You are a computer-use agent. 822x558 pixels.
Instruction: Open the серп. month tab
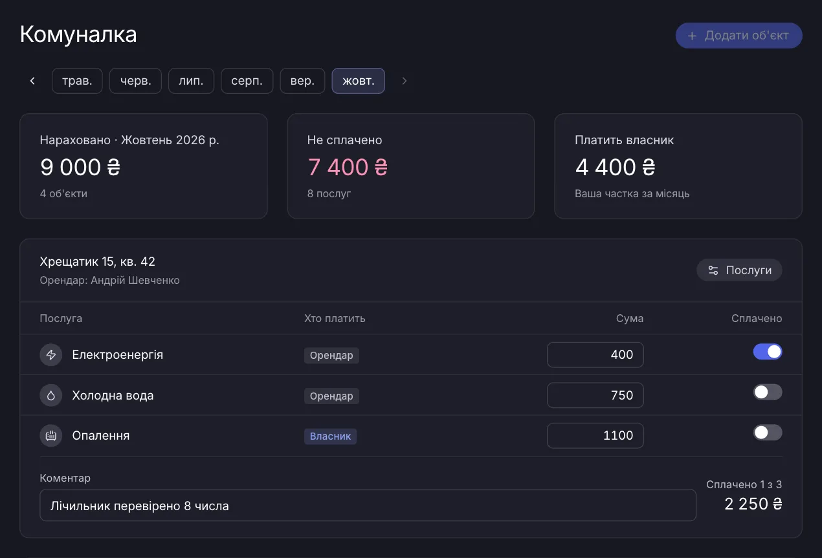(247, 81)
